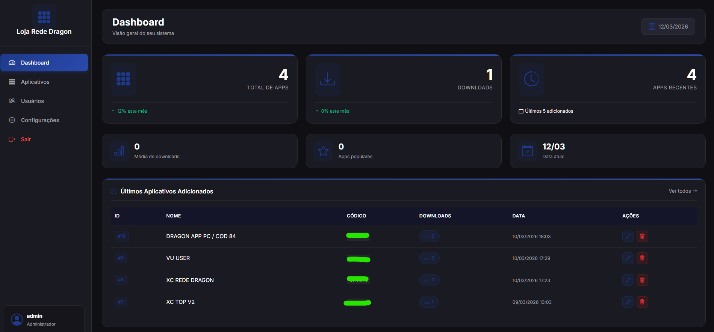Click the red trash icon for XC TOP V2
The image size is (714, 332).
(x=642, y=302)
